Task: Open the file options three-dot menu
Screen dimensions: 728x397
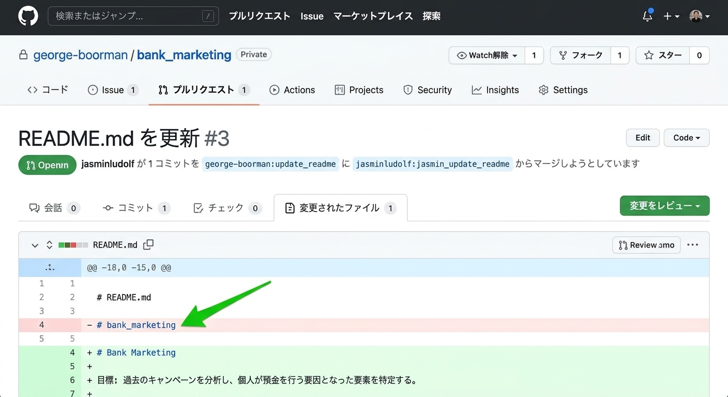Action: pyautogui.click(x=693, y=245)
